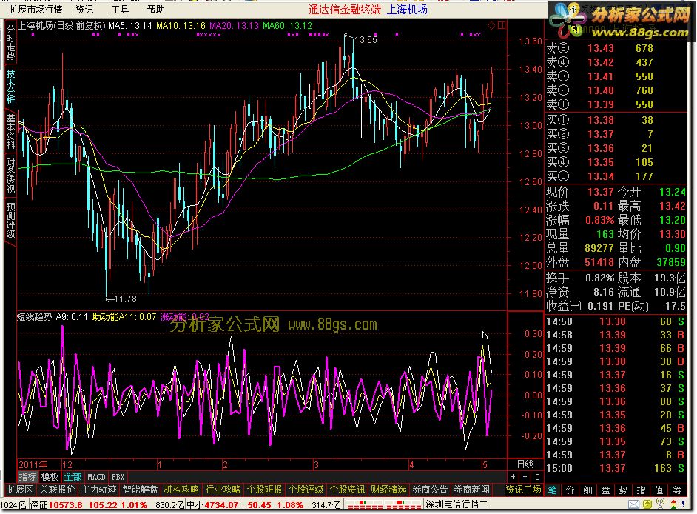Click the 卖① 13.39 order row
This screenshot has height=514, width=697.
[616, 104]
